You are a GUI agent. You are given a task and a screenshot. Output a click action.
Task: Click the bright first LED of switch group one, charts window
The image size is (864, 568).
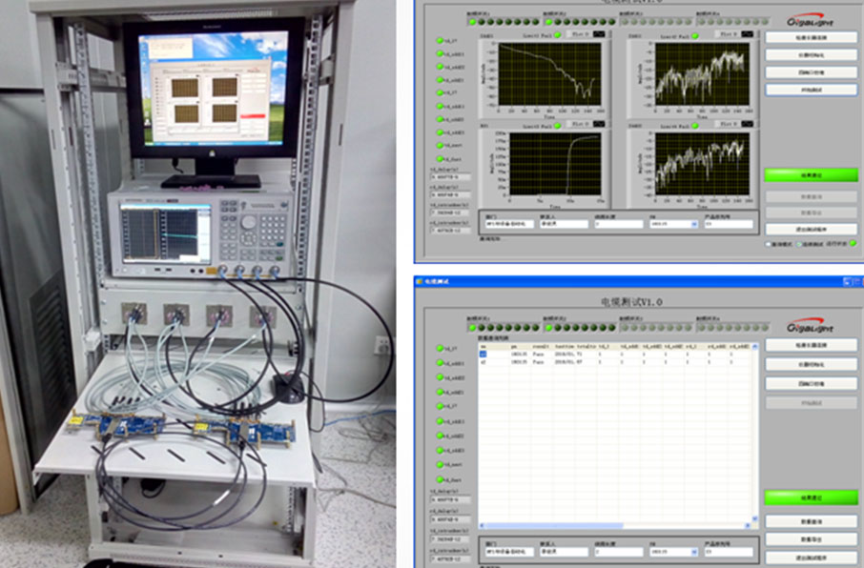tap(473, 22)
